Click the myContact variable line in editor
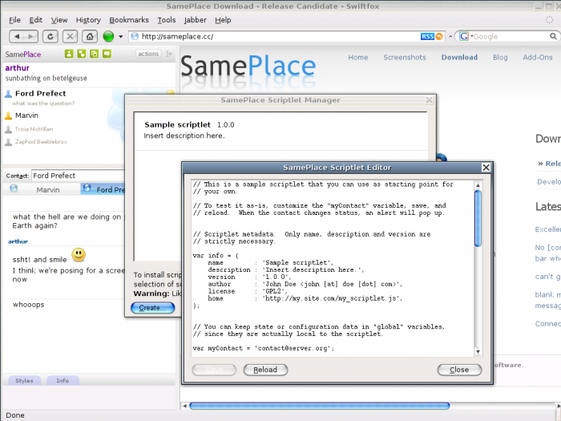Viewport: 561px width, 421px height. click(264, 348)
